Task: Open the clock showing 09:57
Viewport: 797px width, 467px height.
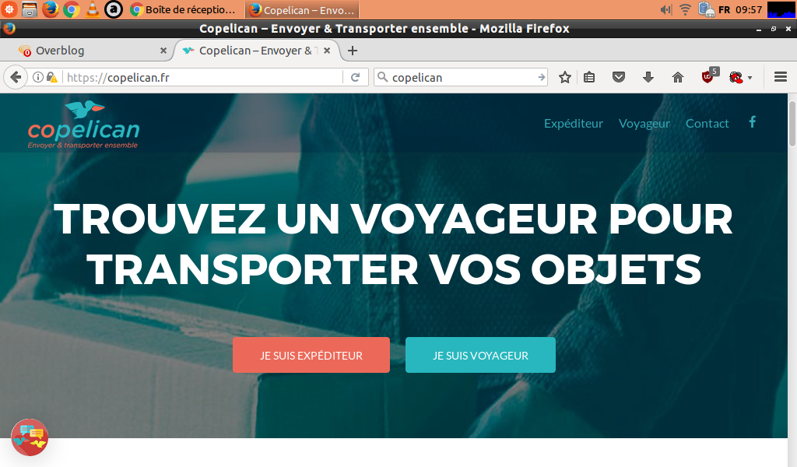Action: click(749, 9)
